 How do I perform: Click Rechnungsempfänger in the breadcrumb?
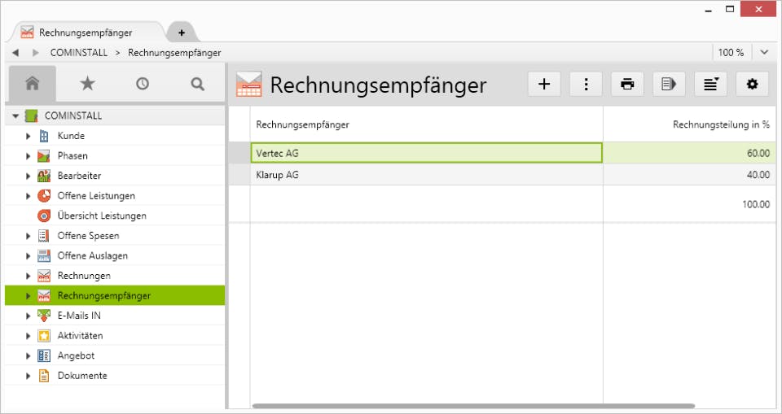(x=174, y=52)
